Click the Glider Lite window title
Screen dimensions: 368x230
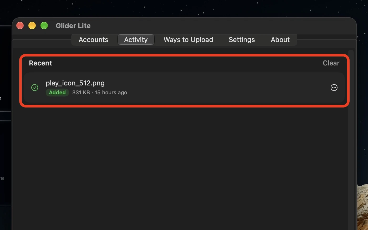pyautogui.click(x=73, y=26)
